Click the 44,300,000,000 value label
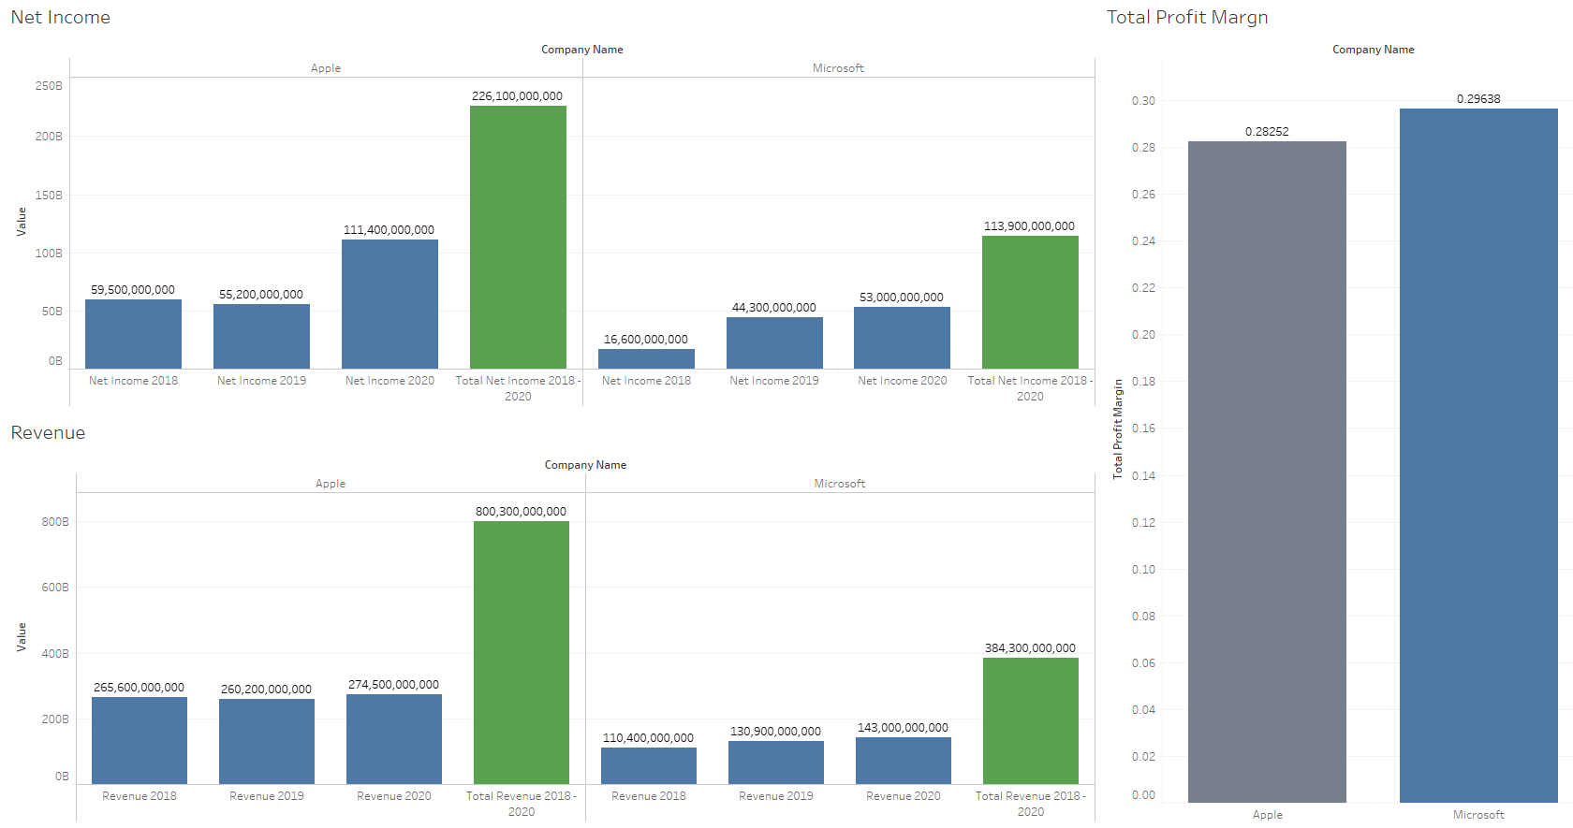Image resolution: width=1573 pixels, height=828 pixels. (x=774, y=307)
